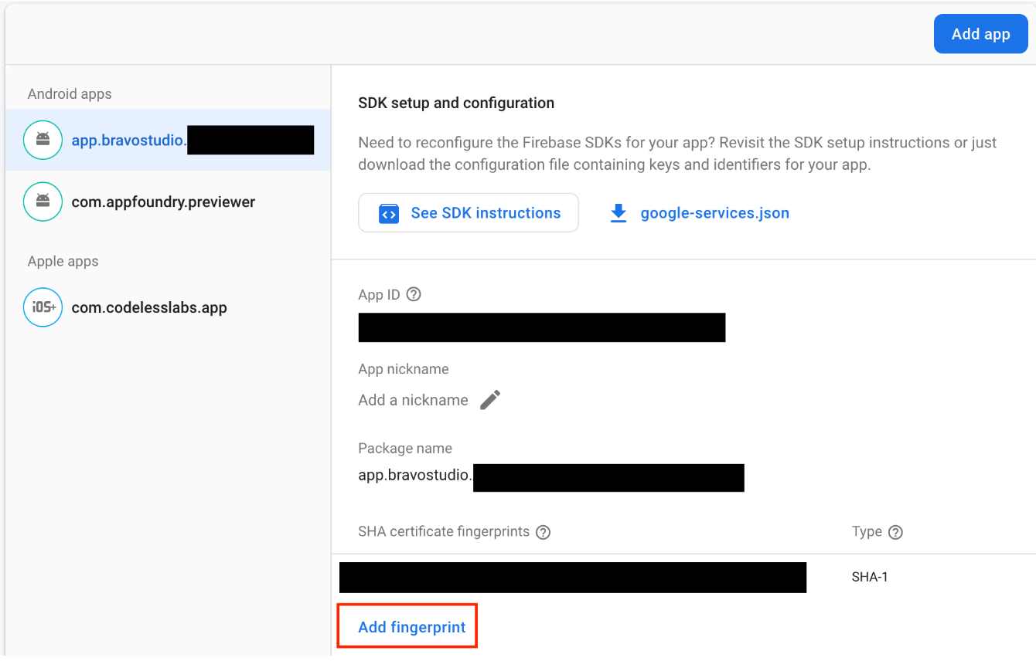
Task: Open help icon beside SHA certificate fingerprints
Action: 544,532
